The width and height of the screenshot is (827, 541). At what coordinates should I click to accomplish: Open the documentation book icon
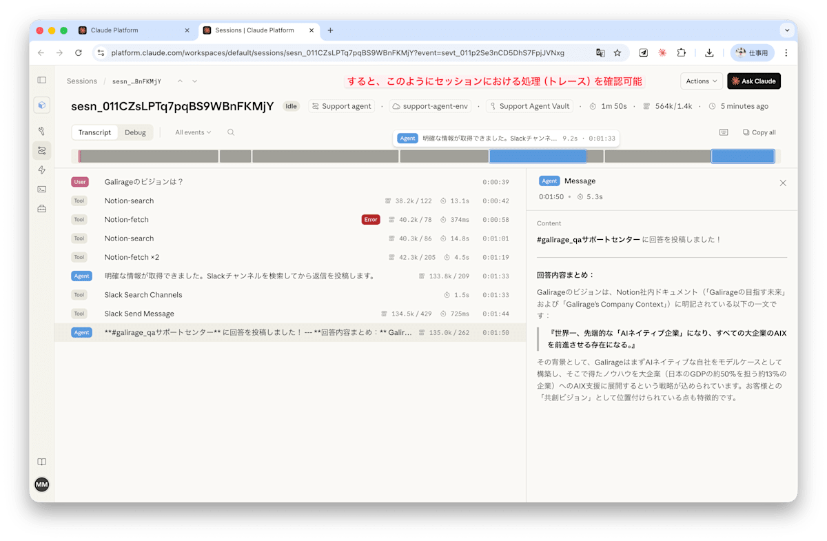pyautogui.click(x=41, y=462)
